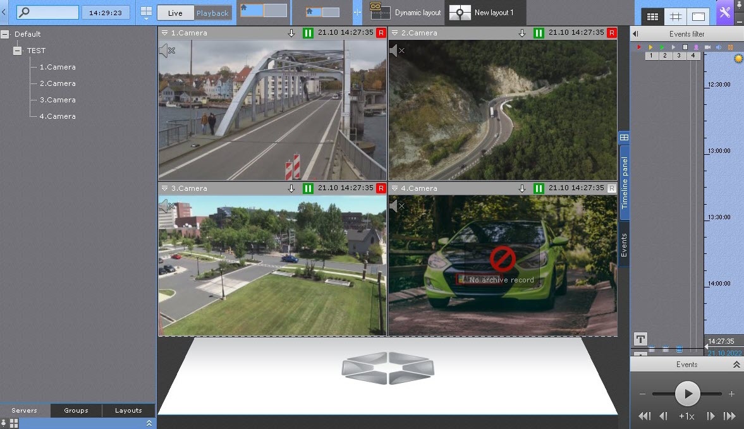The width and height of the screenshot is (744, 429).
Task: Select timeline camera track 1
Action: pos(651,56)
